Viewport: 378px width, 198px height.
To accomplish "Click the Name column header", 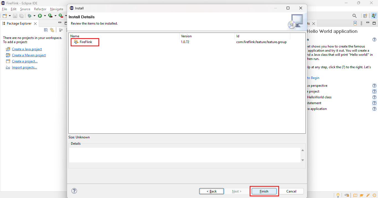I will click(124, 36).
